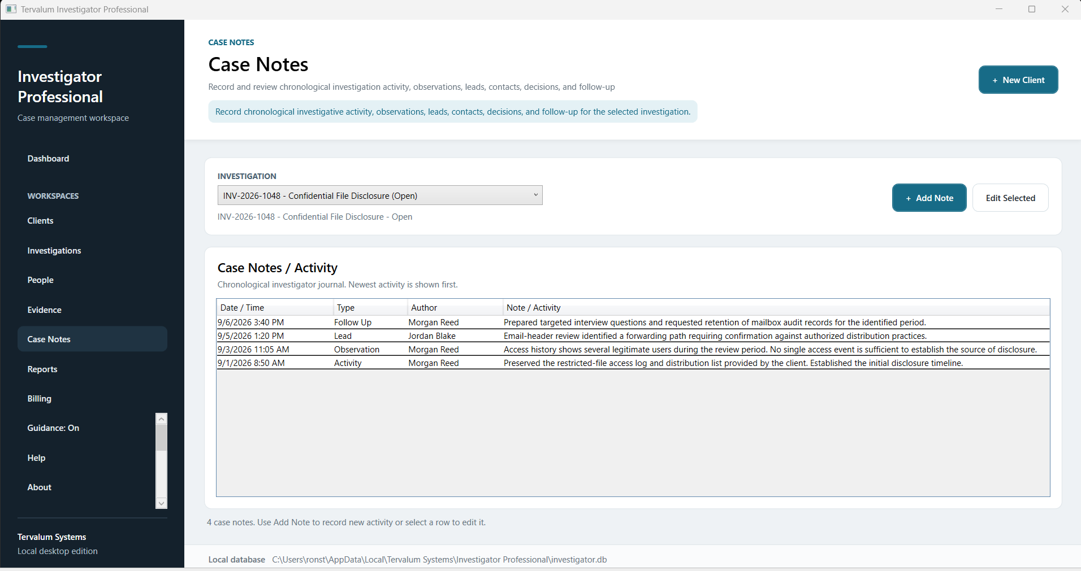Viewport: 1081px width, 571px height.
Task: Toggle the Guidance: On setting
Action: [85, 428]
